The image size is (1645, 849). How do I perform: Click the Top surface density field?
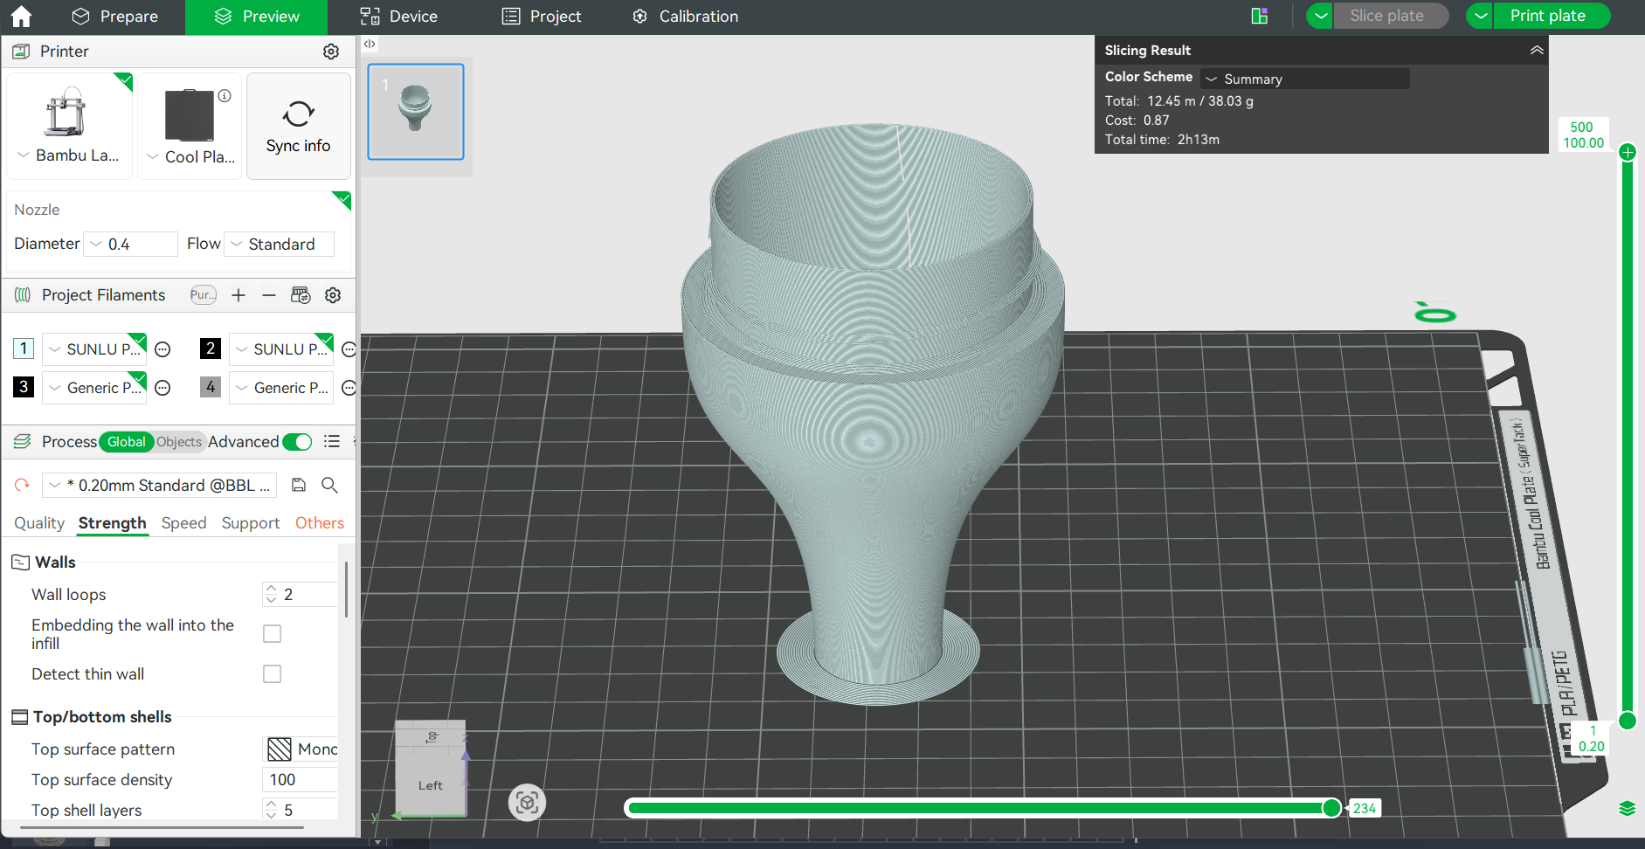(x=300, y=780)
